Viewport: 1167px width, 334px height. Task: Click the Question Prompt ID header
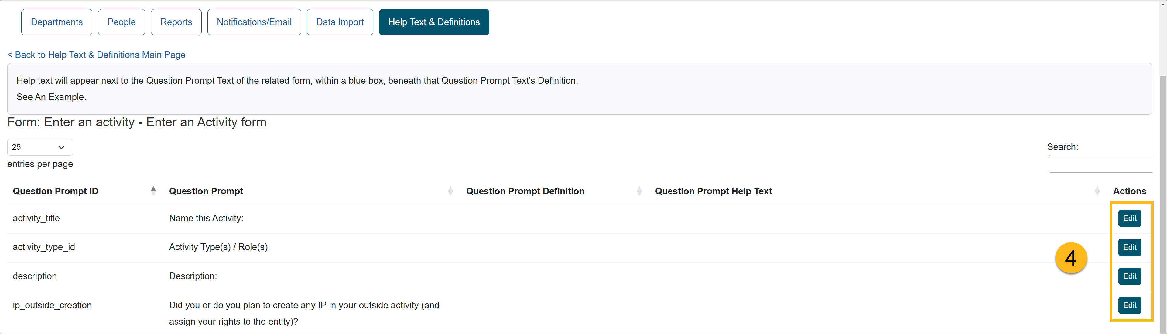point(55,191)
